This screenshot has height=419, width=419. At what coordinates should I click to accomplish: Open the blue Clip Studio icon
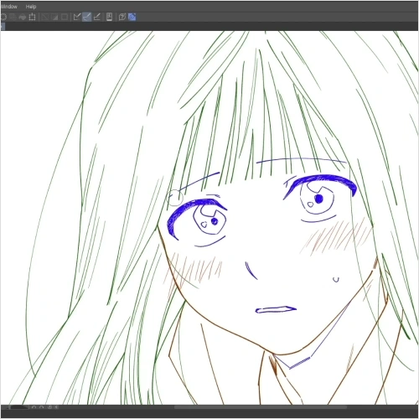coord(132,17)
